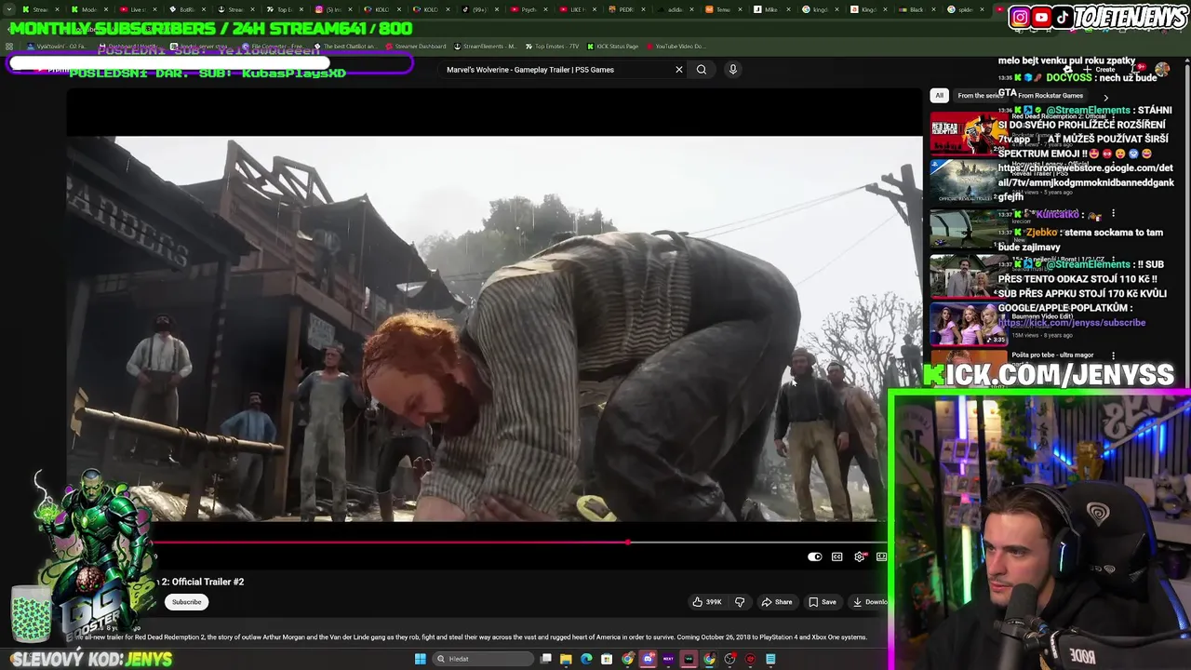
Task: Open the YouTube Create button
Action: click(1098, 70)
